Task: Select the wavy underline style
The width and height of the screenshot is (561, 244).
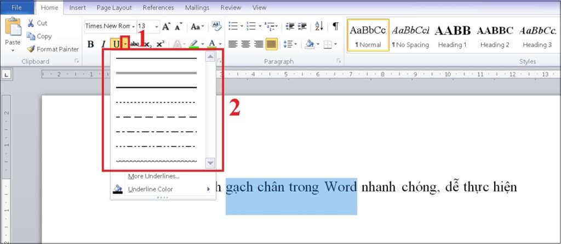Action: pos(156,161)
